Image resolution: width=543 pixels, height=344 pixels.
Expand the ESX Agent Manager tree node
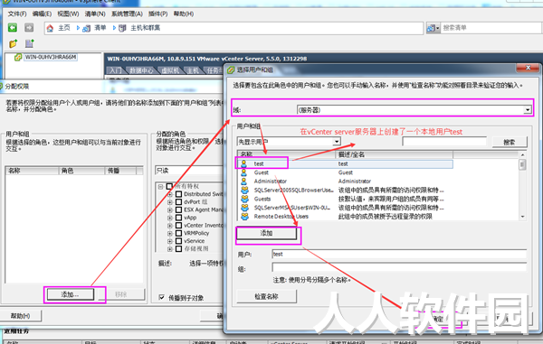(170, 209)
